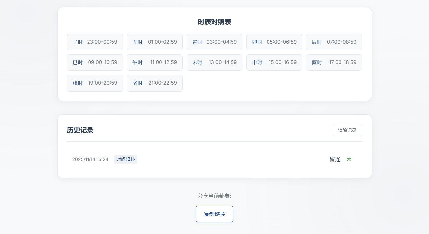Screen dimensions: 429x234
Task: Click the 戌时 19:00-20:59 card
Action: [x=95, y=83]
